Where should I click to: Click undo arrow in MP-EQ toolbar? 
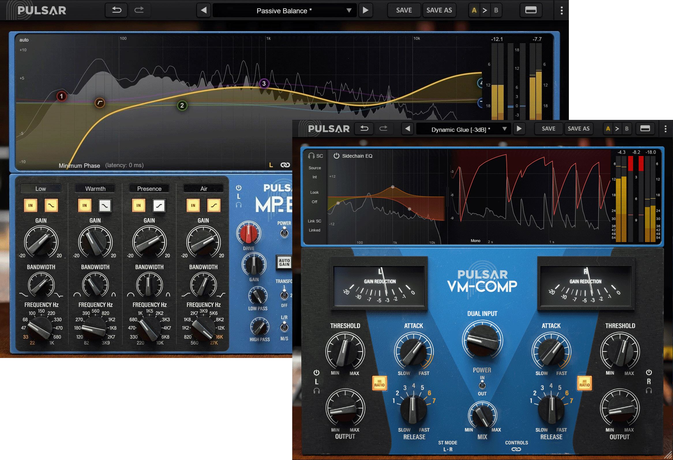(x=117, y=10)
